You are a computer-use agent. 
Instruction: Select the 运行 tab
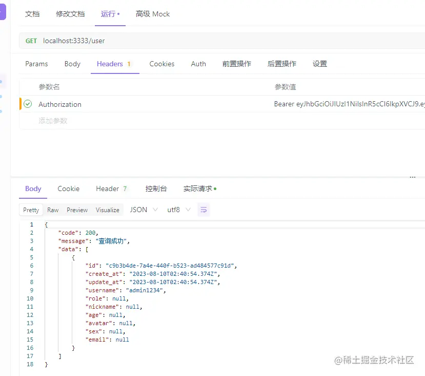[110, 14]
